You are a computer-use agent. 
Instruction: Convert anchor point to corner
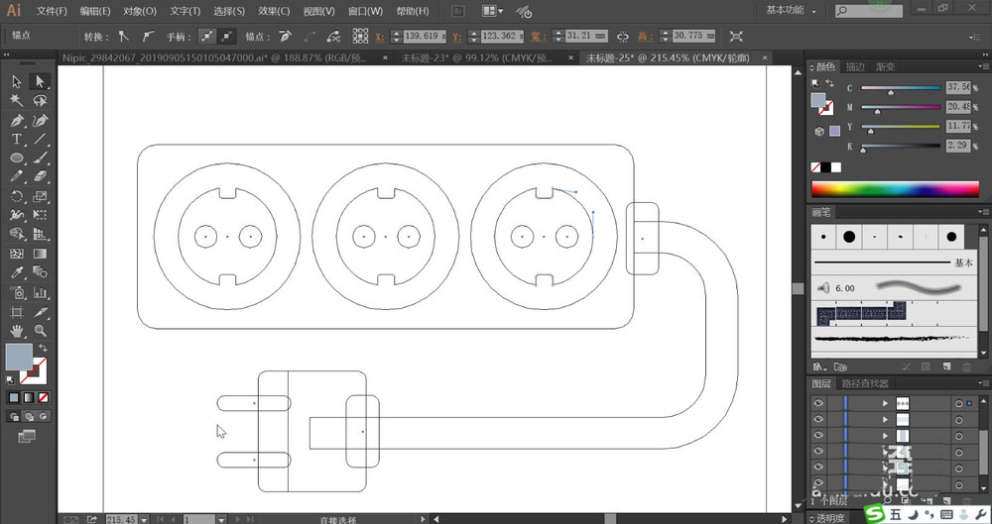pos(123,37)
